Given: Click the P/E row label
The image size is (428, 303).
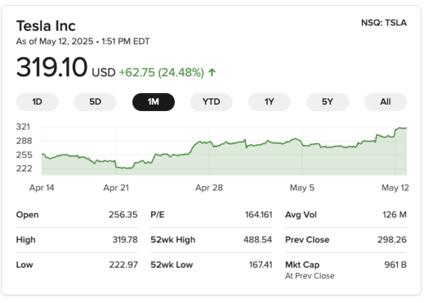Looking at the screenshot, I should tap(158, 215).
